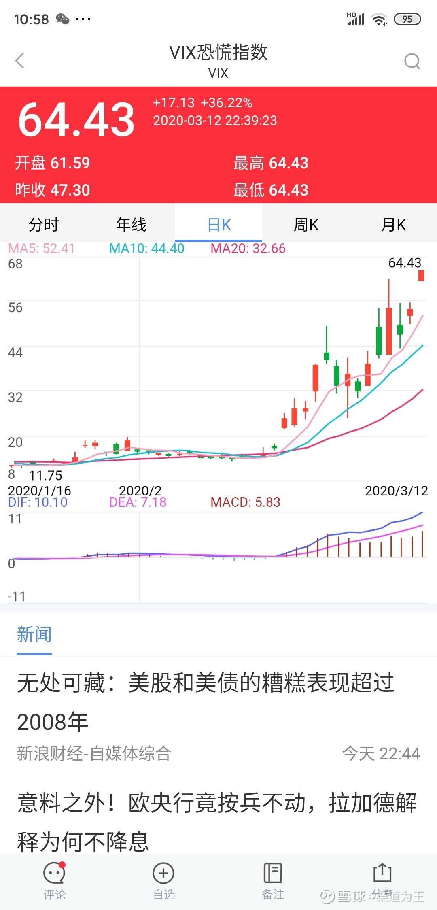The width and height of the screenshot is (437, 910).
Task: Tap the 开盘 61.59 open value
Action: pos(53,163)
